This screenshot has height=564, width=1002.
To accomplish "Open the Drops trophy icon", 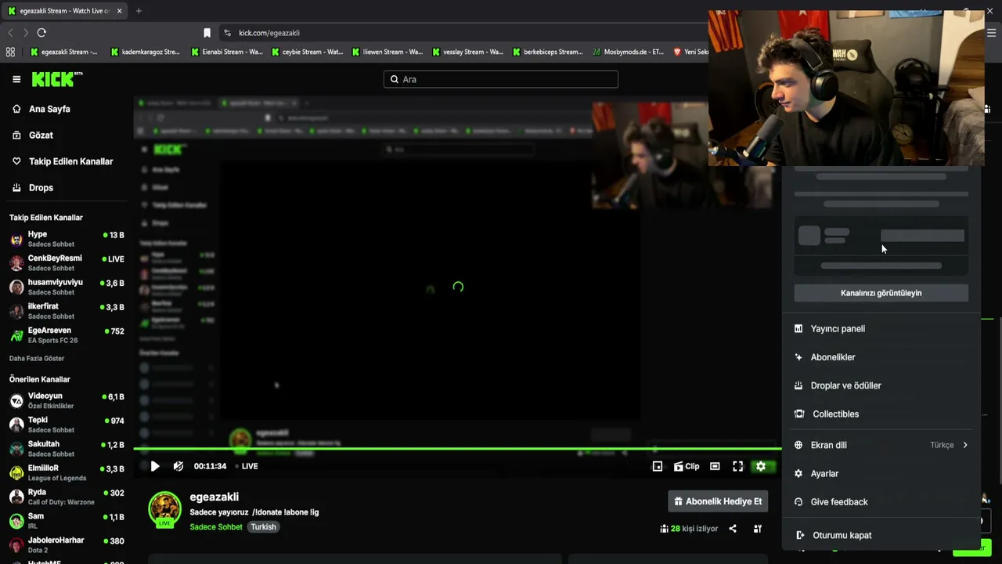I will (16, 188).
